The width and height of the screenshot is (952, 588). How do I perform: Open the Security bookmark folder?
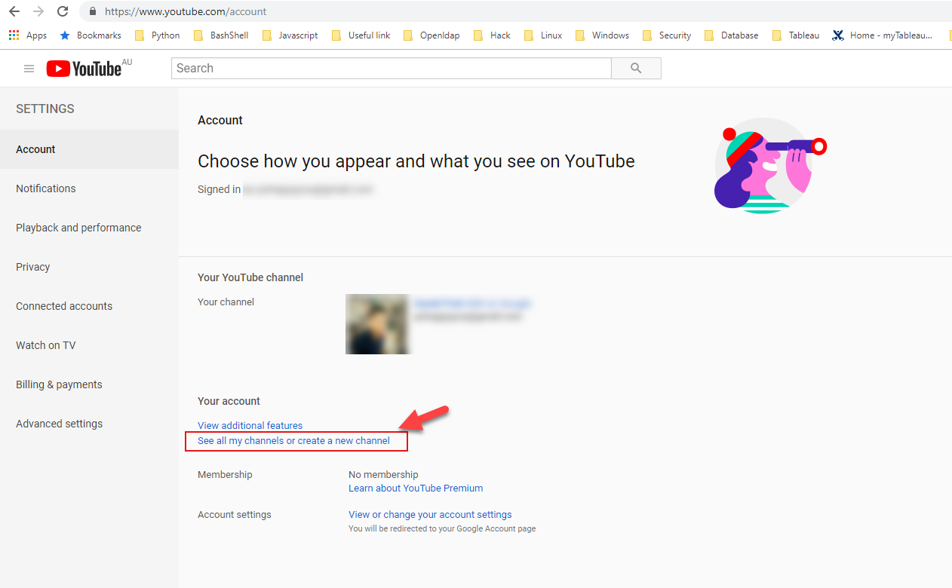(x=667, y=35)
